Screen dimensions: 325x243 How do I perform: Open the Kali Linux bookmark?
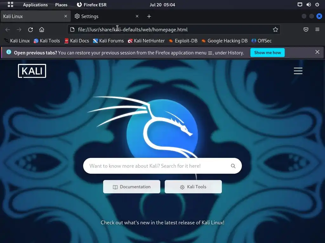[17, 41]
